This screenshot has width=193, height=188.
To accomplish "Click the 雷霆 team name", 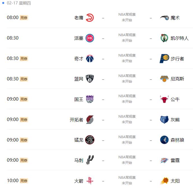I will [175, 160].
